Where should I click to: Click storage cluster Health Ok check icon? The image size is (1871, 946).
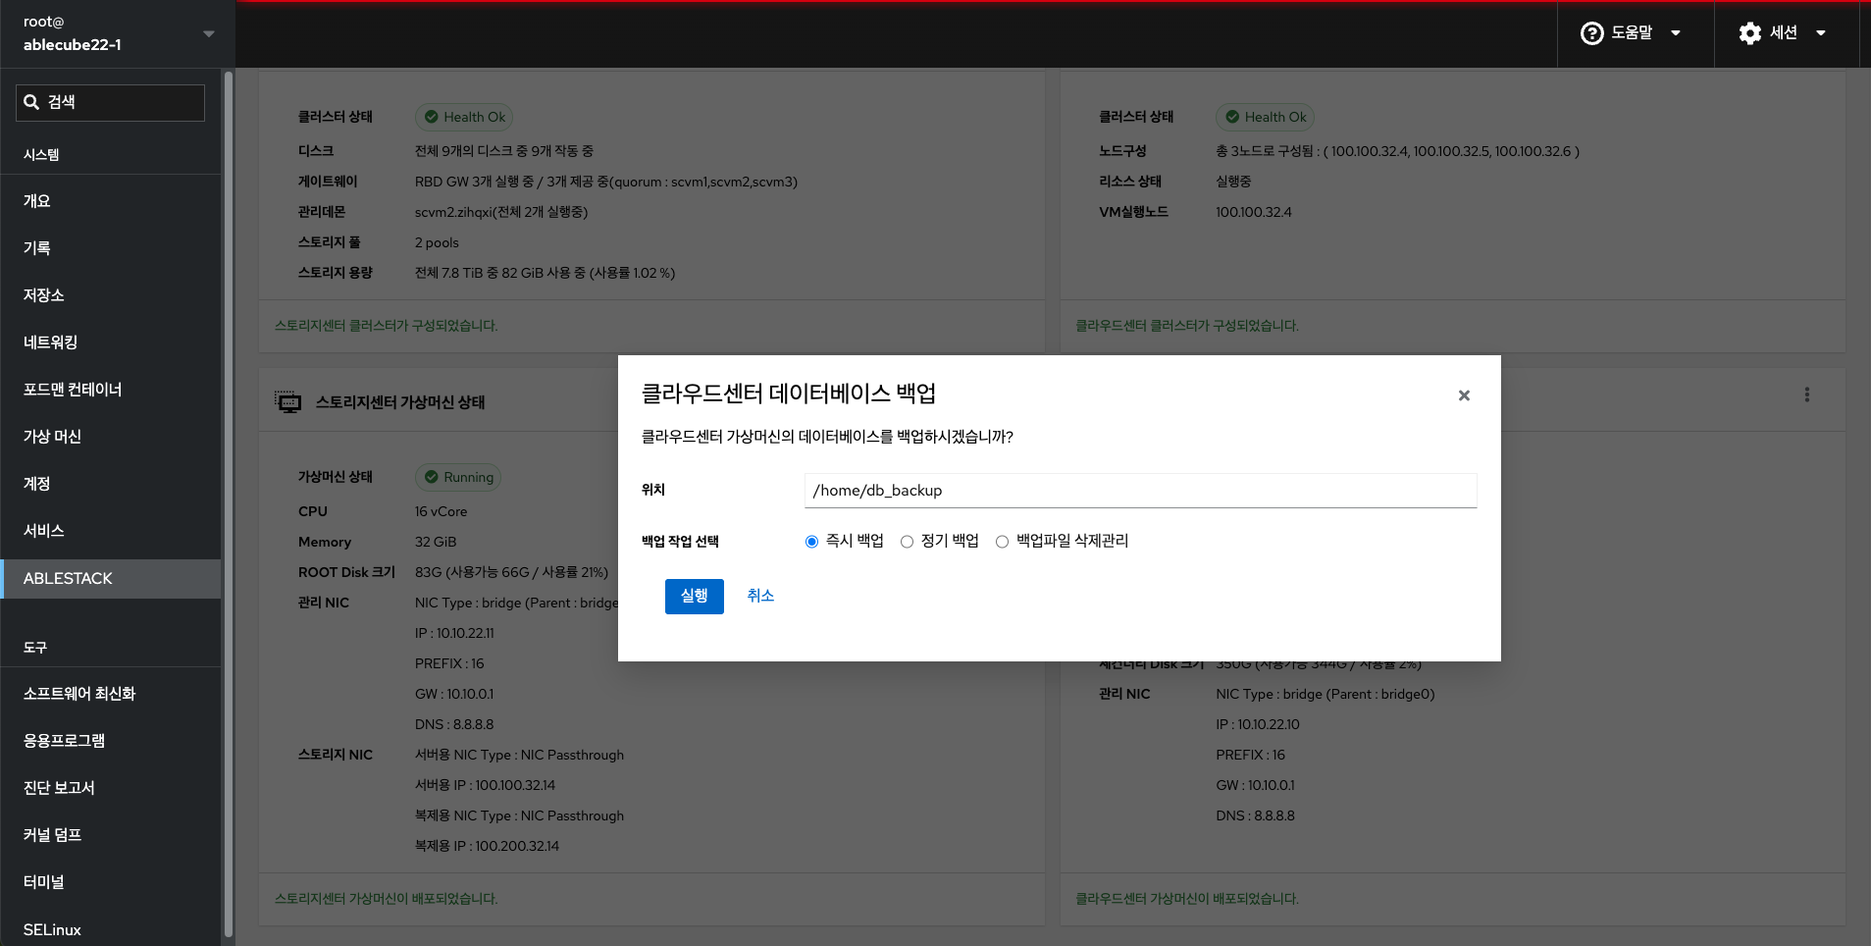click(431, 117)
